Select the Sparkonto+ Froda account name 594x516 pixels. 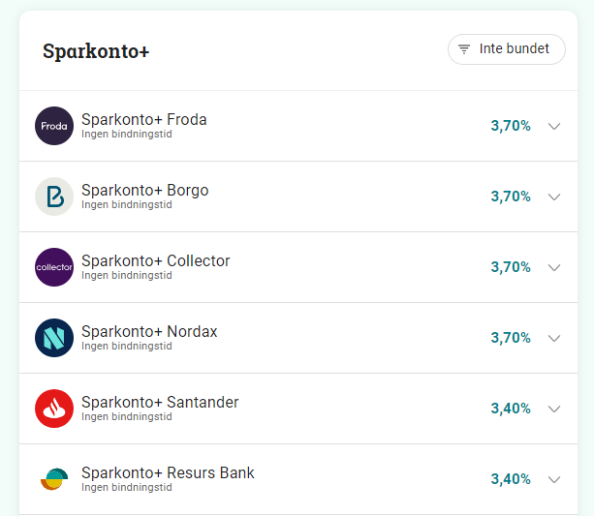(143, 120)
